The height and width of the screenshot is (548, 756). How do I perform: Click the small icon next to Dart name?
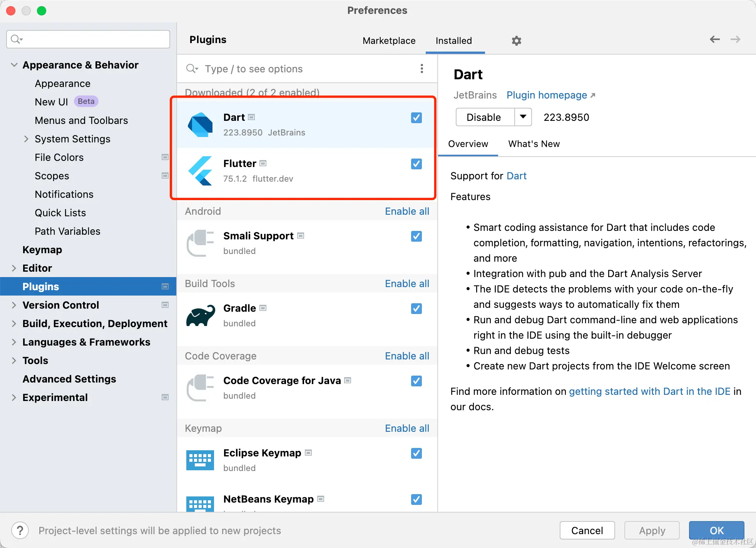251,117
